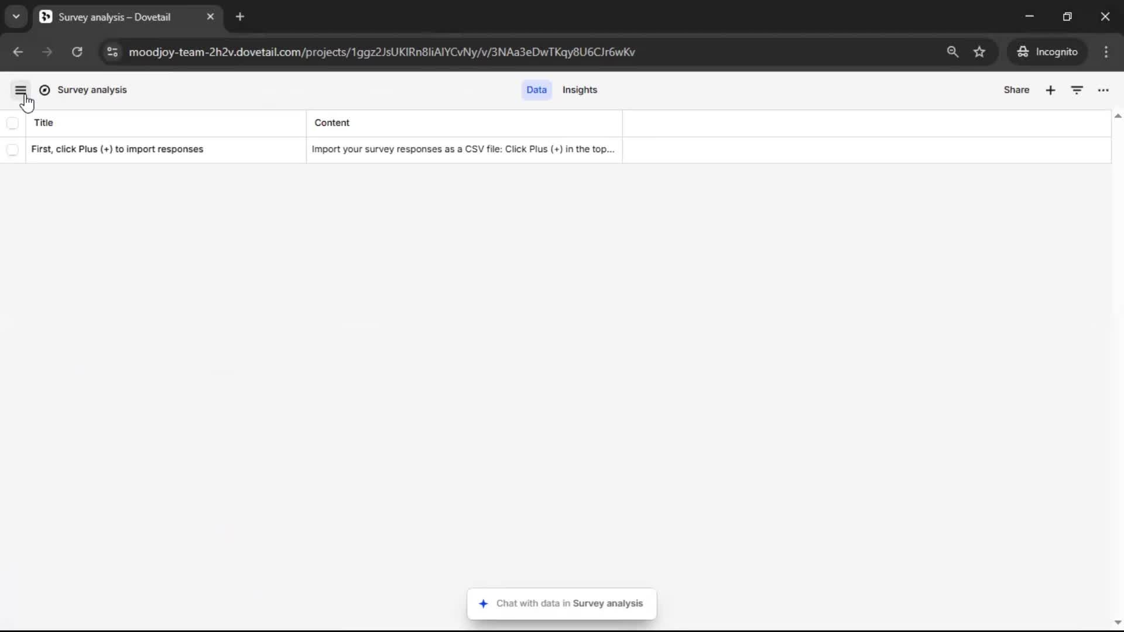
Task: Open row titled First, click Plus to import
Action: [117, 149]
